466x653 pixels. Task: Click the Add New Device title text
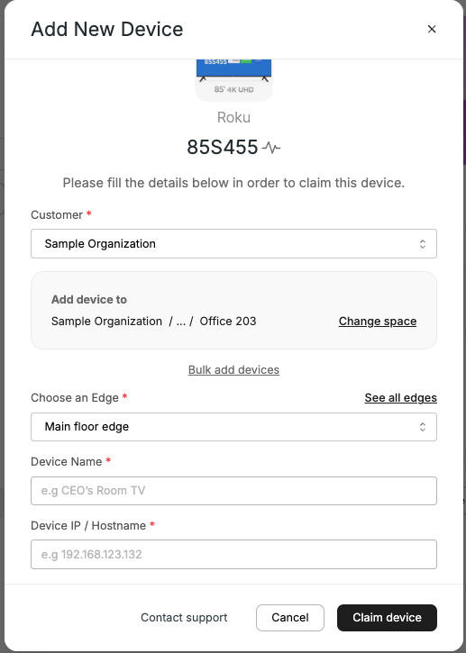pos(107,29)
